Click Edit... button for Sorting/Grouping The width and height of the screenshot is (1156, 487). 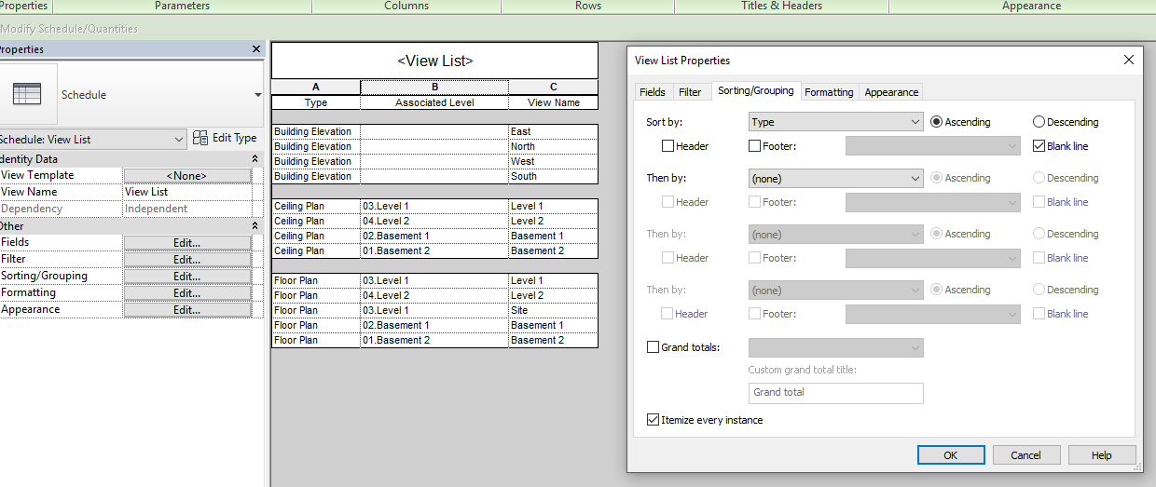[186, 276]
